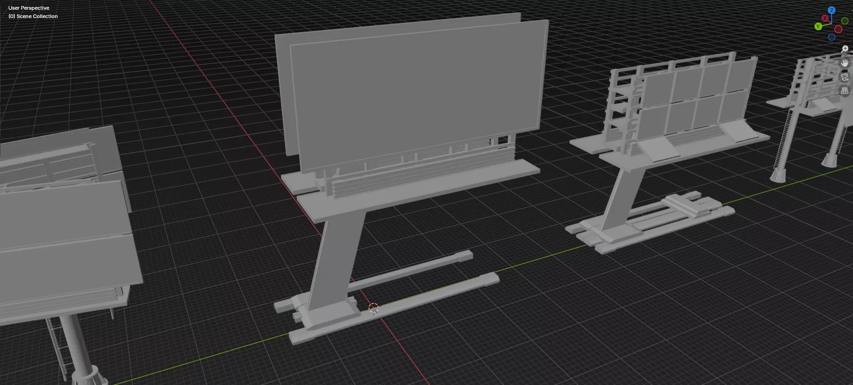This screenshot has width=853, height=385.
Task: Click the '(0) Scene Collection' text
Action: tap(33, 16)
